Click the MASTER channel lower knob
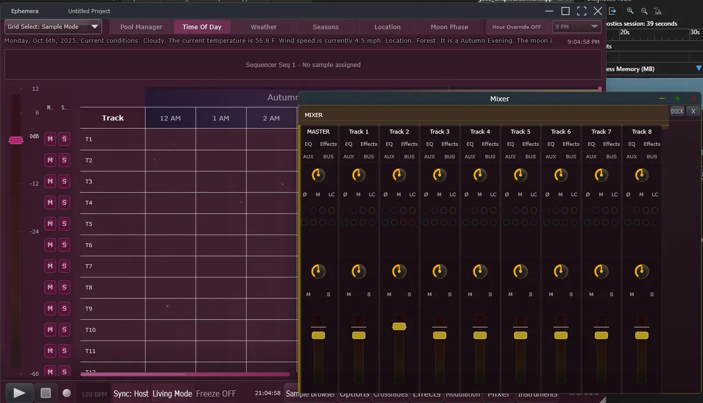Viewport: 703px width, 403px height. point(318,271)
